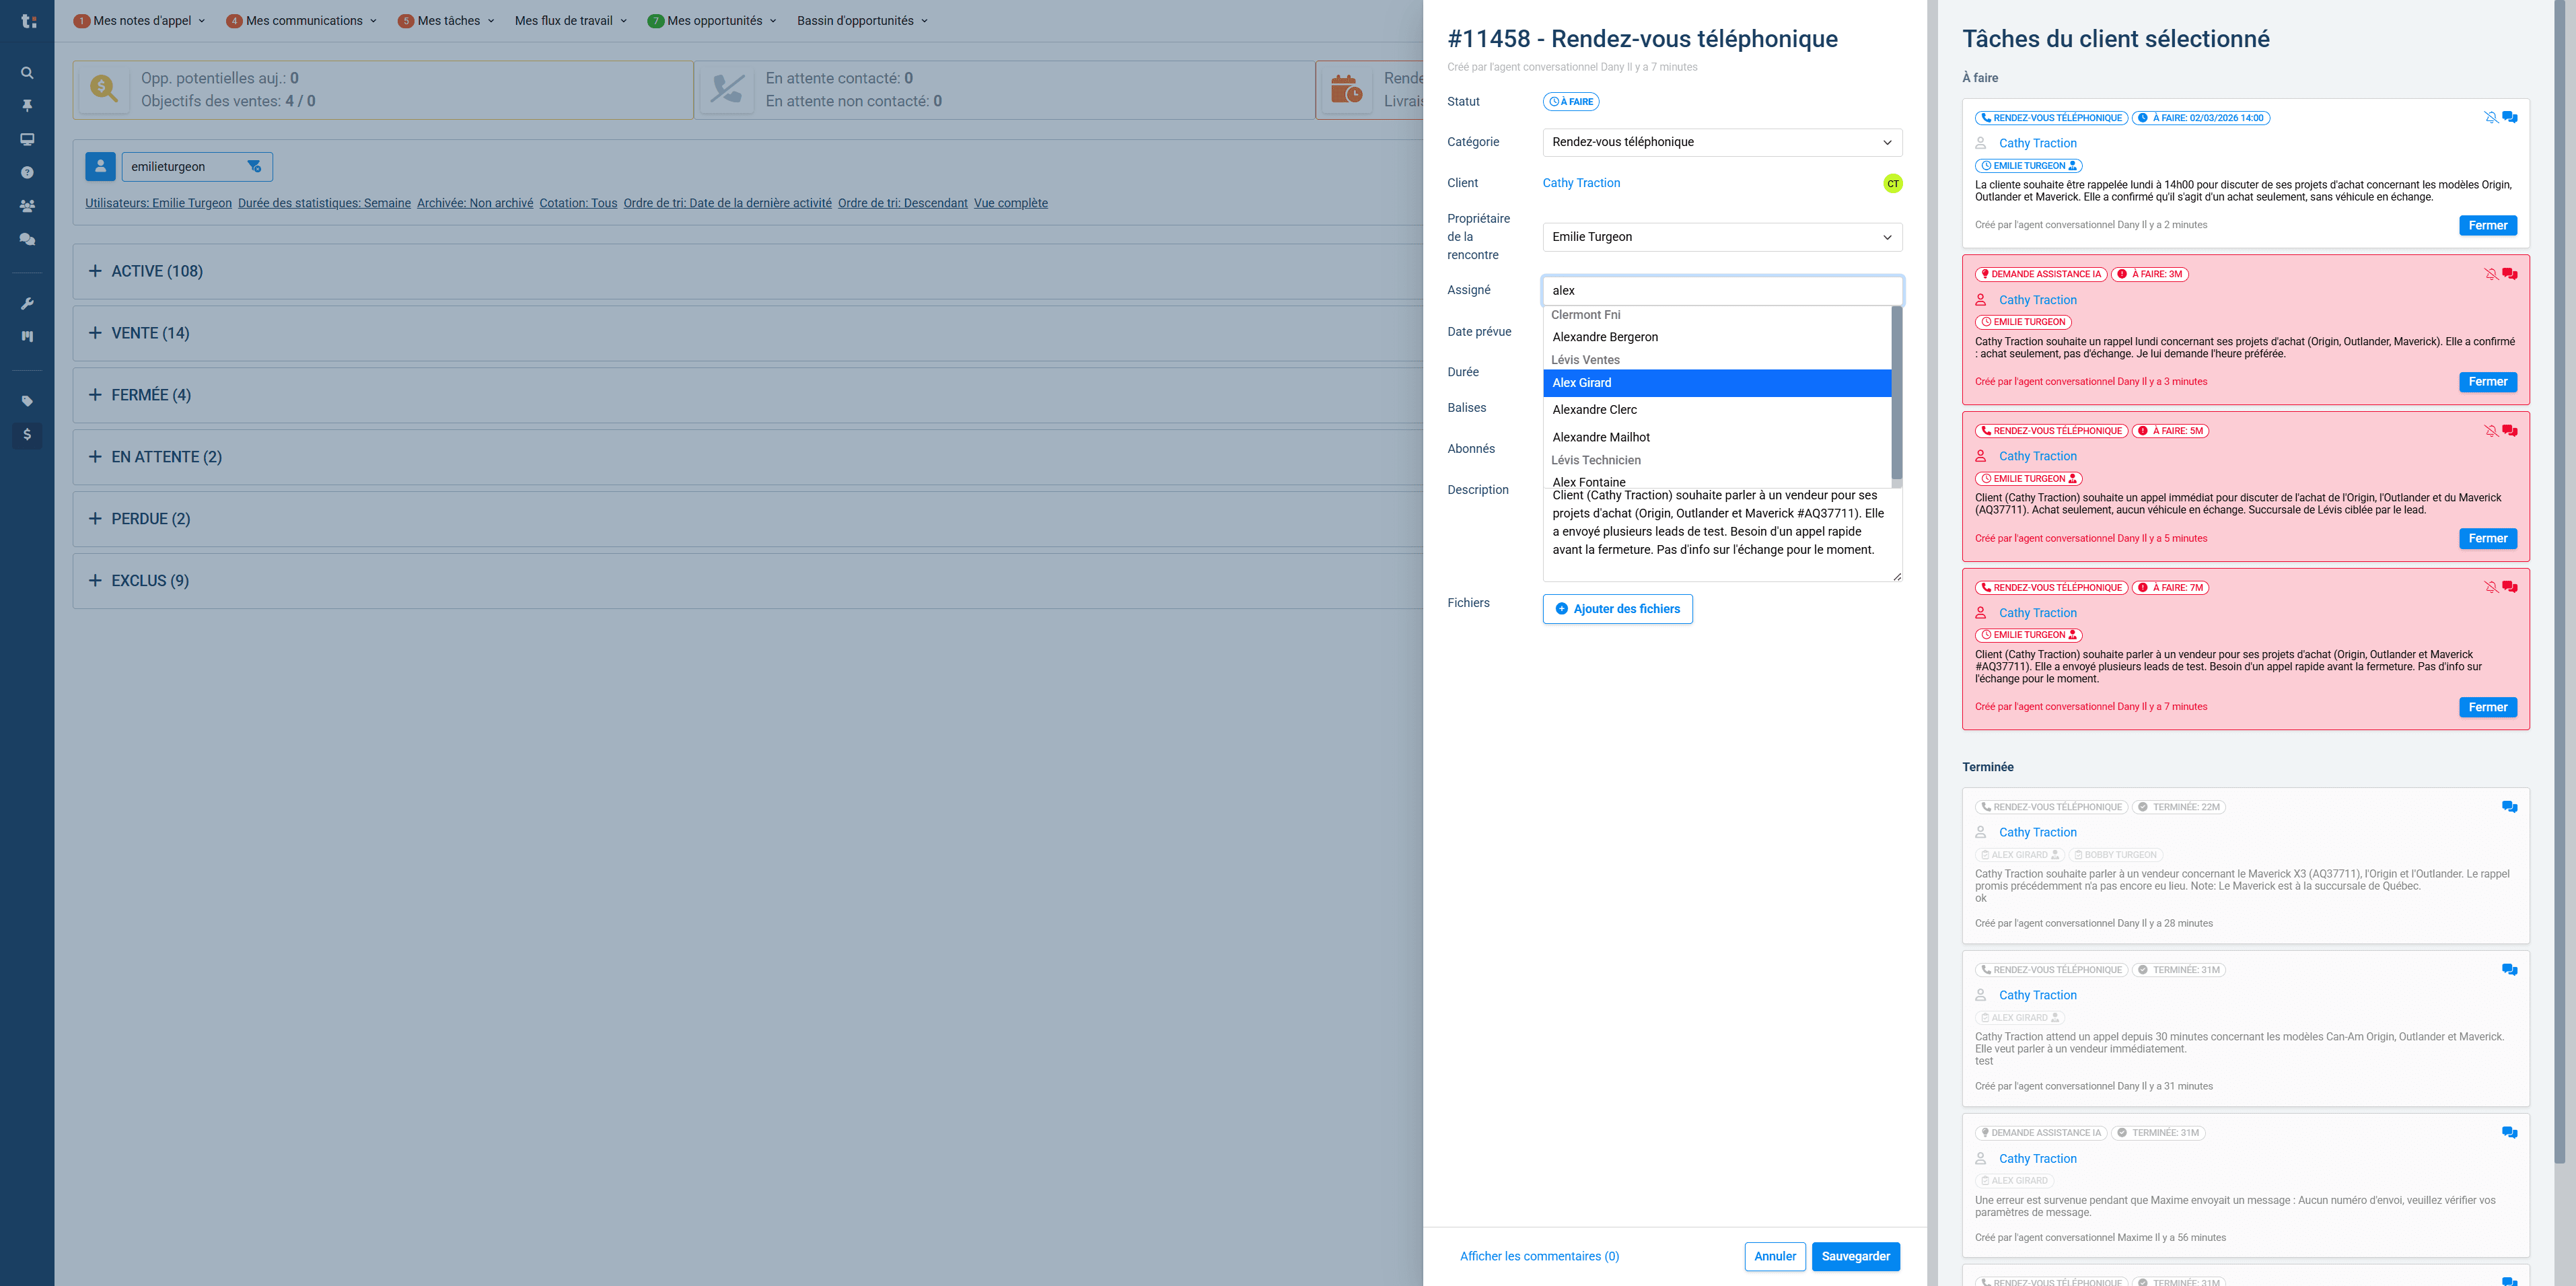Open the search icon in left sidebar

point(27,73)
